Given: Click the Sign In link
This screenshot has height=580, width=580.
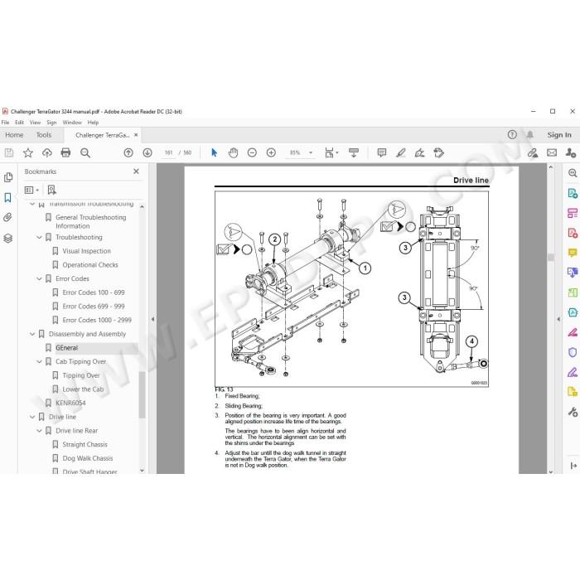Looking at the screenshot, I should [x=559, y=135].
